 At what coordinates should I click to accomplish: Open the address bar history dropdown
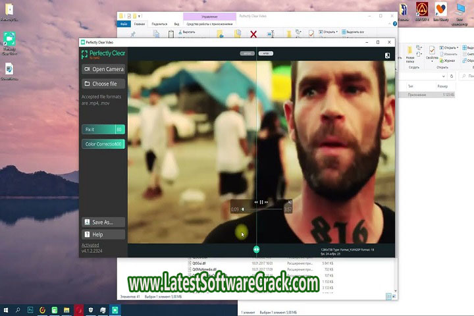(x=444, y=76)
